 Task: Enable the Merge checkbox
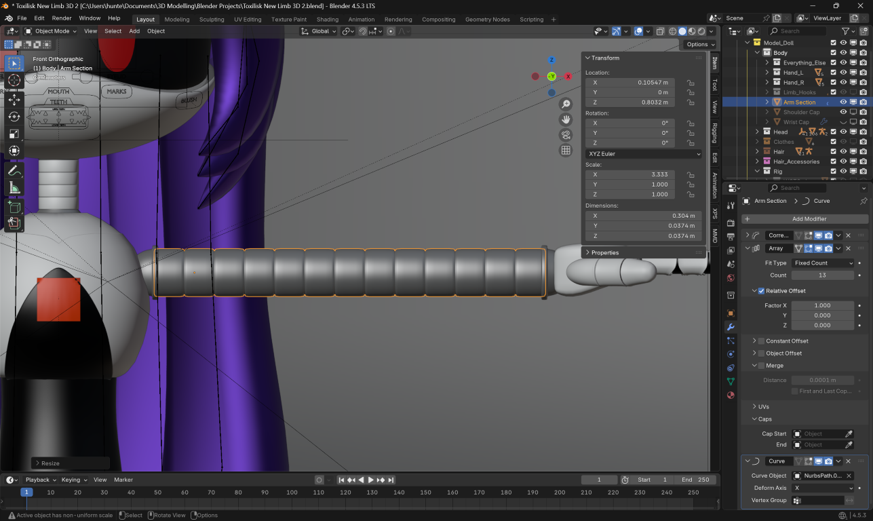tap(761, 366)
